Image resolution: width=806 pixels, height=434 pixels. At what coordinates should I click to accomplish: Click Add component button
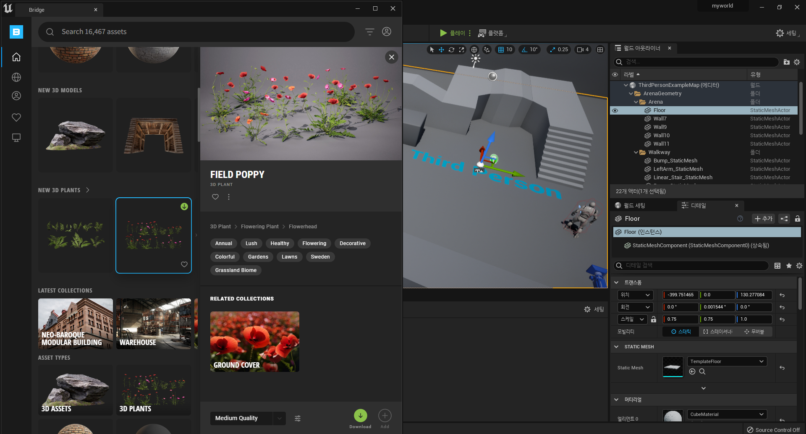pos(763,219)
